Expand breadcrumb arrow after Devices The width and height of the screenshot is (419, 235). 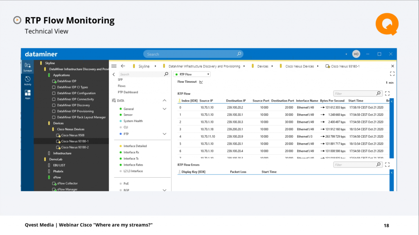(x=272, y=66)
